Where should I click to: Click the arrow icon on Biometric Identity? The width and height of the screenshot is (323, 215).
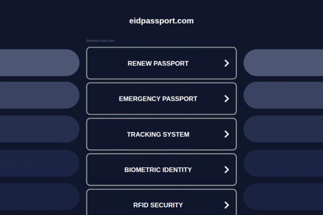(227, 170)
